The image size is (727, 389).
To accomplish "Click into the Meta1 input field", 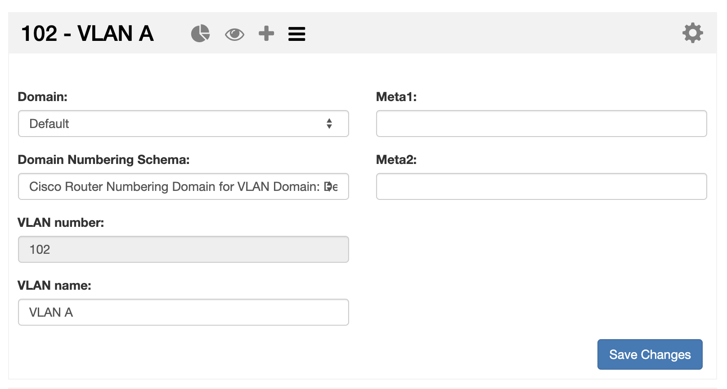I will coord(541,124).
